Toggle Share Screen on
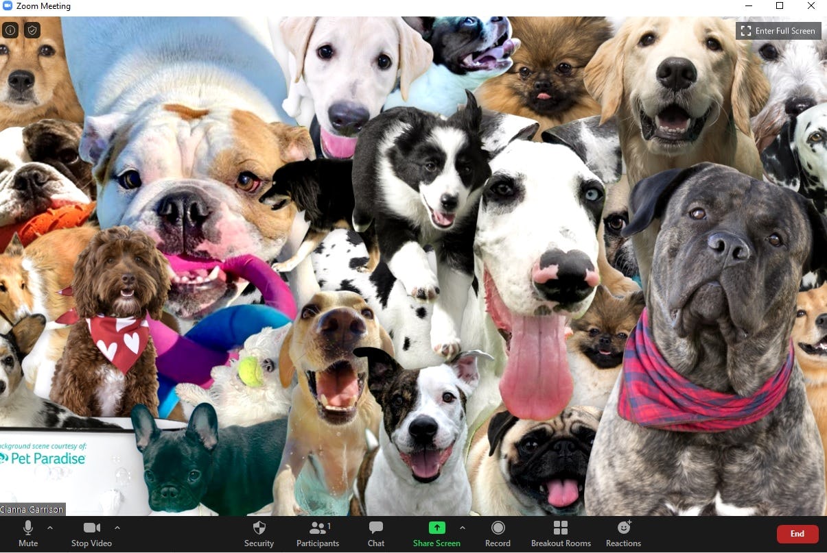 (x=436, y=533)
